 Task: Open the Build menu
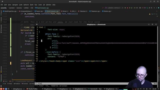click(32, 5)
